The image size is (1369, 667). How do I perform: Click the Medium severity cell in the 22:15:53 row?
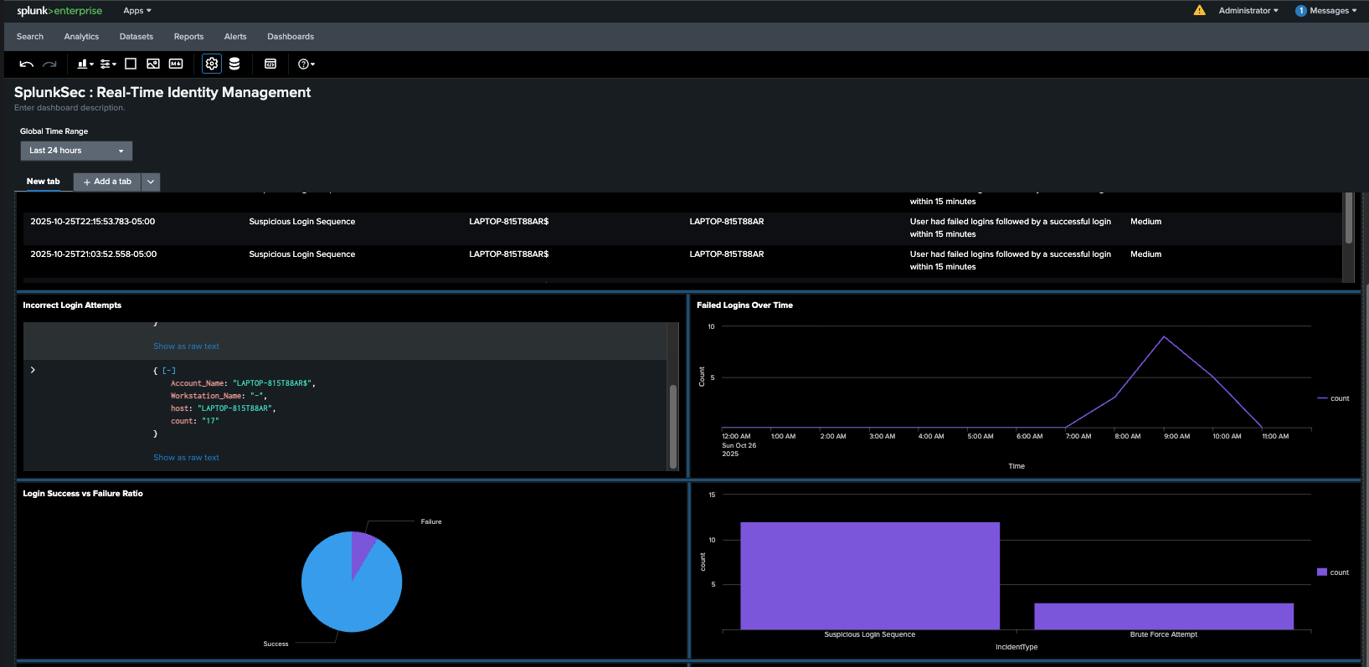tap(1145, 222)
